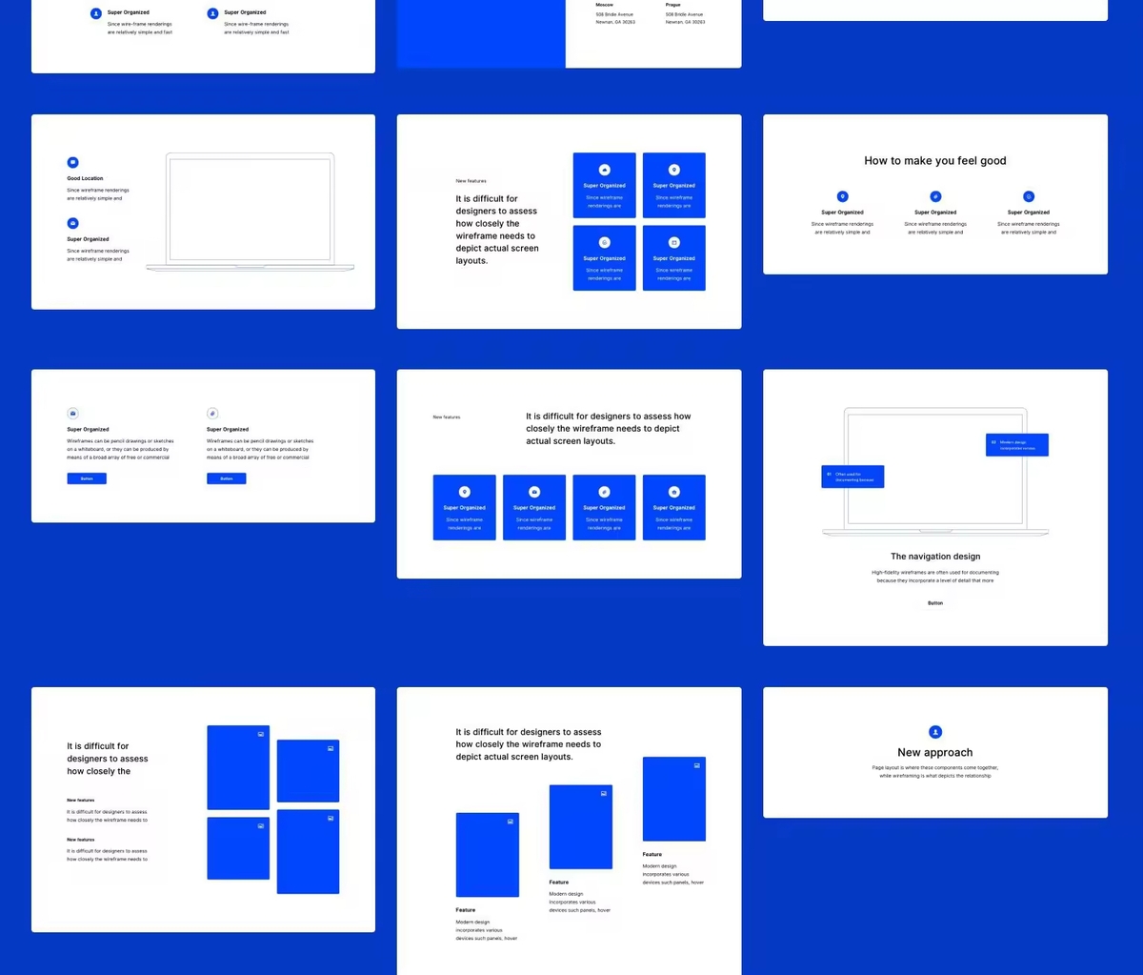Screen dimensions: 1143x975
Task: Click the image icon in the card above rightmost Feature
Action: click(x=696, y=765)
